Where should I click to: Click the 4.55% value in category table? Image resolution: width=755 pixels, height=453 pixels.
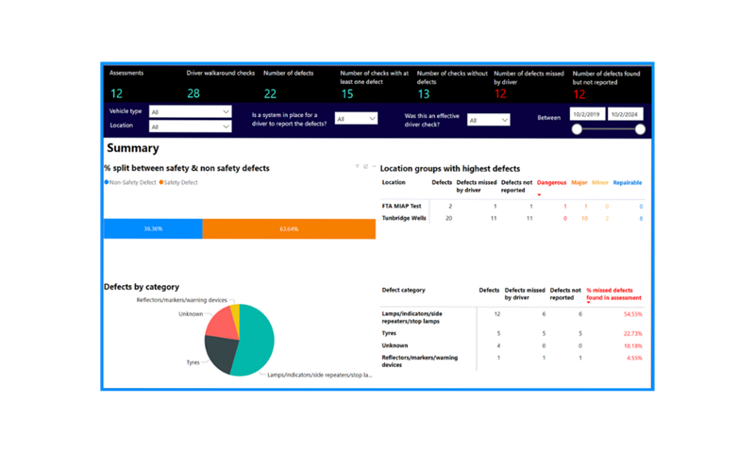coord(634,358)
